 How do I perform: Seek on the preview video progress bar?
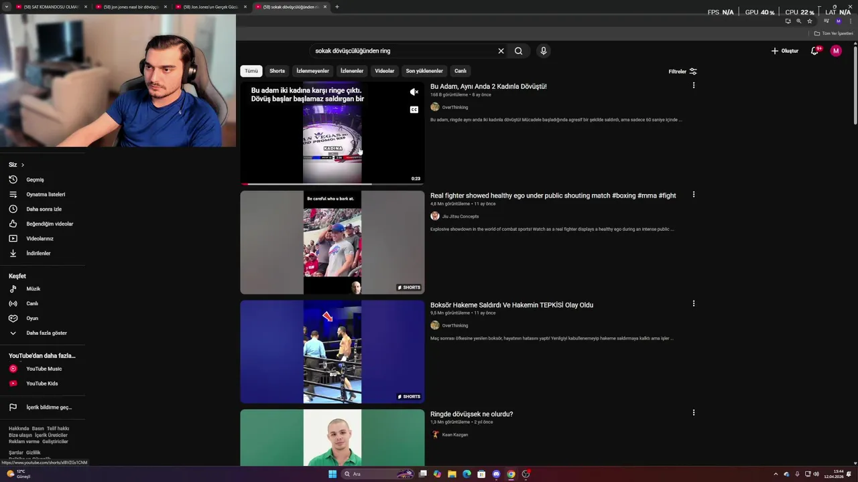point(332,183)
